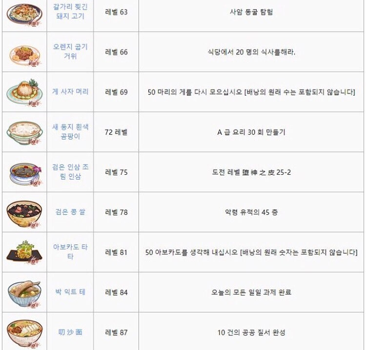366x350 pixels.
Task: Open the 새 둥지 흰색 곰팡이 link
Action: coord(70,131)
